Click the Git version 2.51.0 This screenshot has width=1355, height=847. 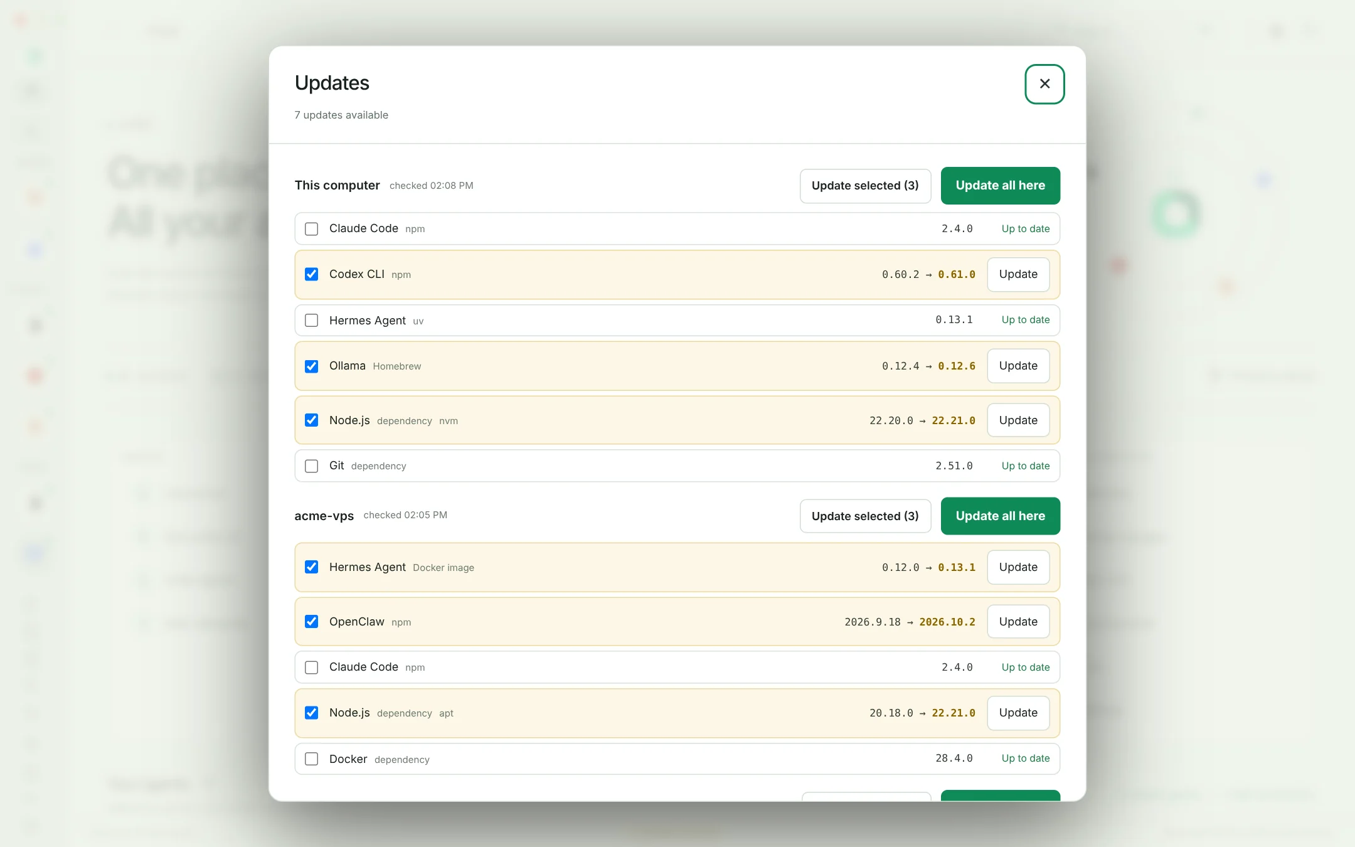[x=954, y=466]
